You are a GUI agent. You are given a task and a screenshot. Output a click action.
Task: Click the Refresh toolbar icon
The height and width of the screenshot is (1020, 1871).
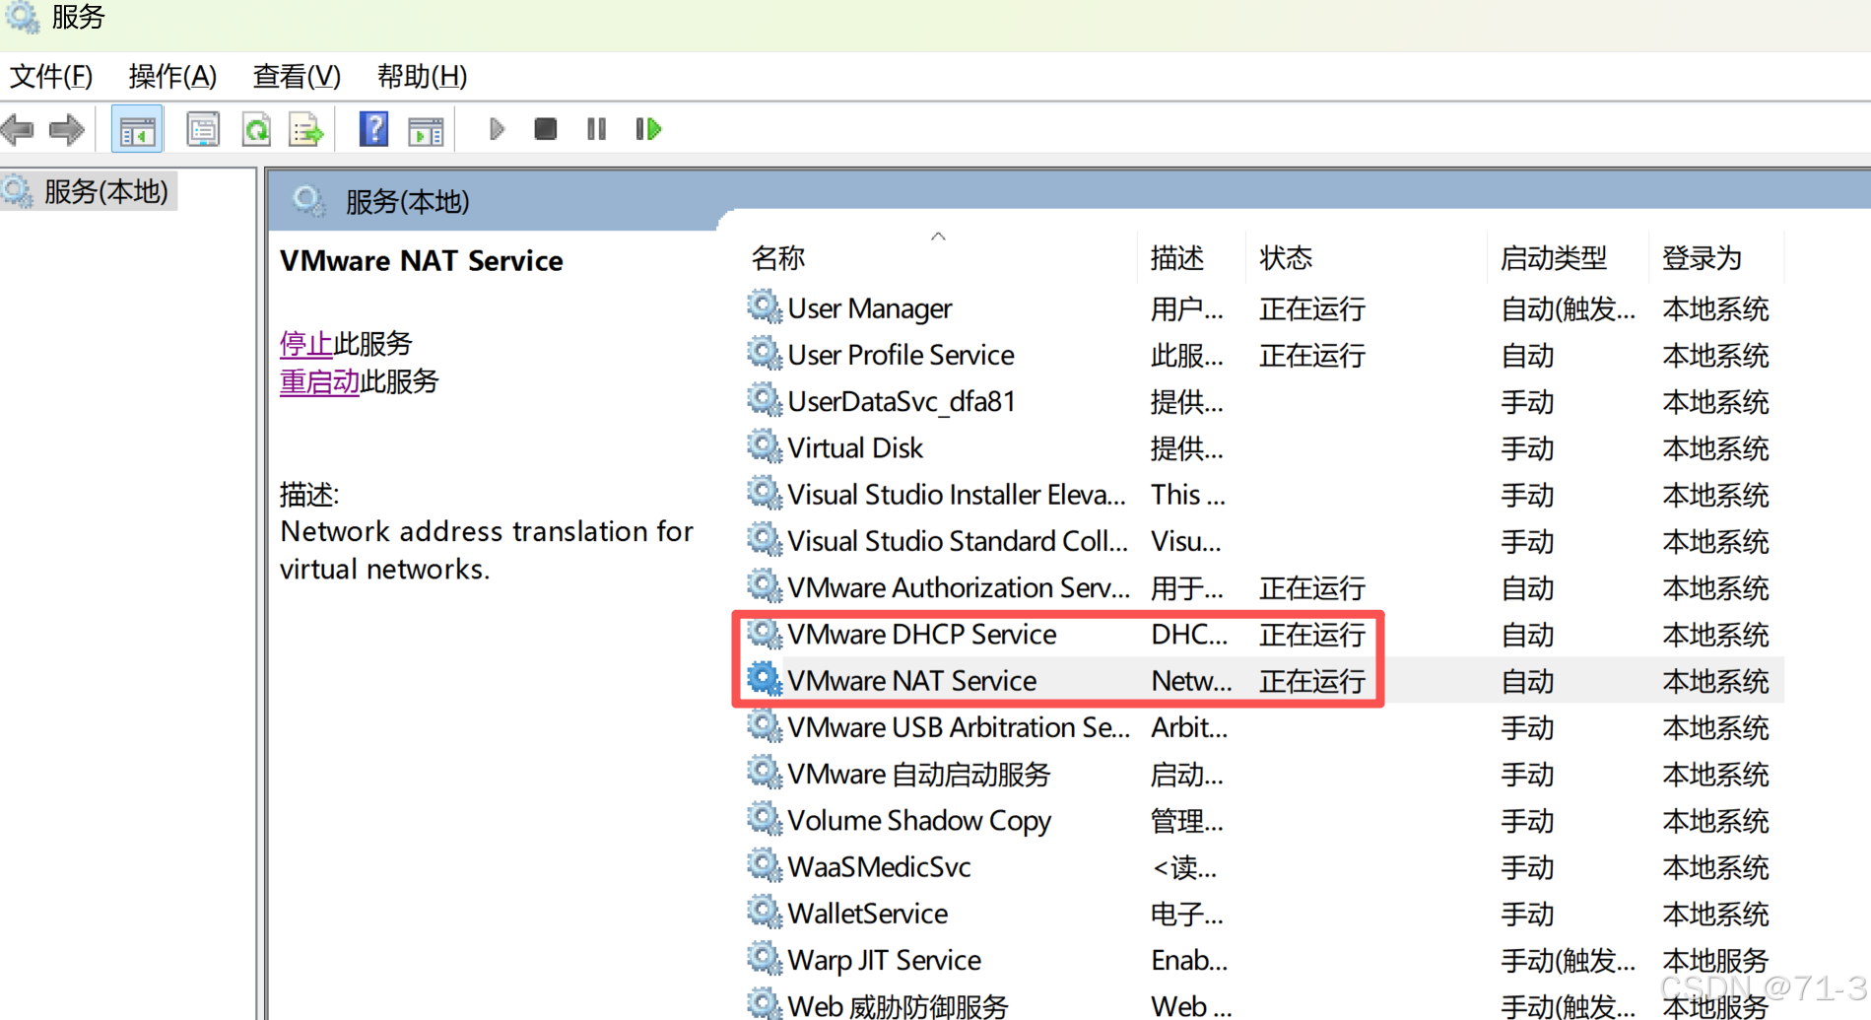pos(257,129)
